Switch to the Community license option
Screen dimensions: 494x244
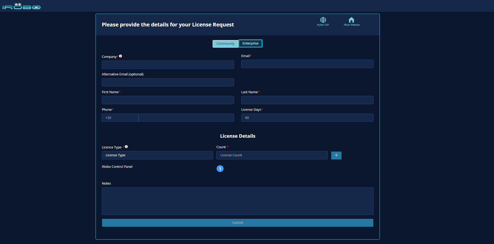[225, 44]
